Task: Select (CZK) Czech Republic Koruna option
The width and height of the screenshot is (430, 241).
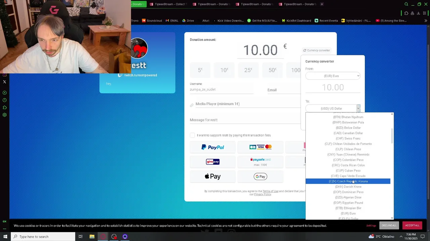Action: pyautogui.click(x=348, y=181)
